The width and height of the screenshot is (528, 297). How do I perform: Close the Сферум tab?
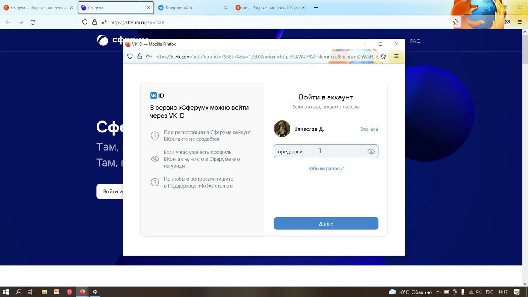[148, 7]
